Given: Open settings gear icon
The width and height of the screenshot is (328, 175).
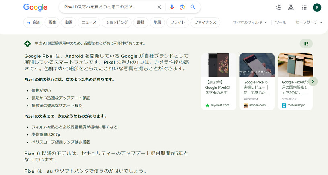Looking at the screenshot, I should (x=279, y=8).
